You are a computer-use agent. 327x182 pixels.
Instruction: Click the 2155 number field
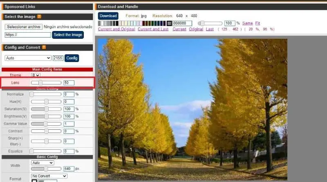pos(58,58)
